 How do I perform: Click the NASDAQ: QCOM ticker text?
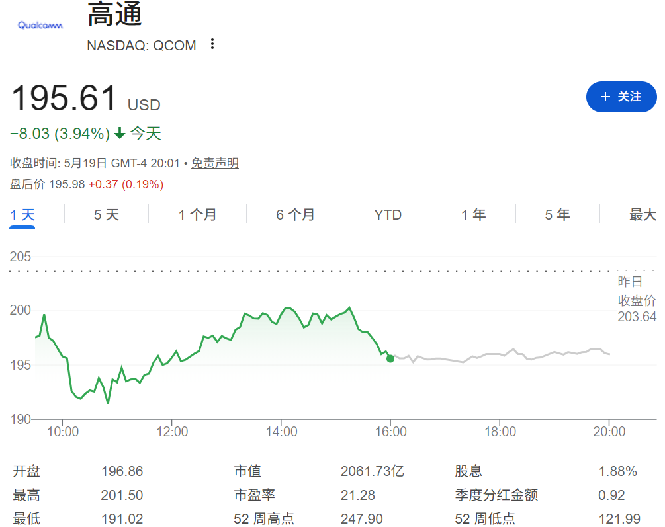[x=141, y=46]
